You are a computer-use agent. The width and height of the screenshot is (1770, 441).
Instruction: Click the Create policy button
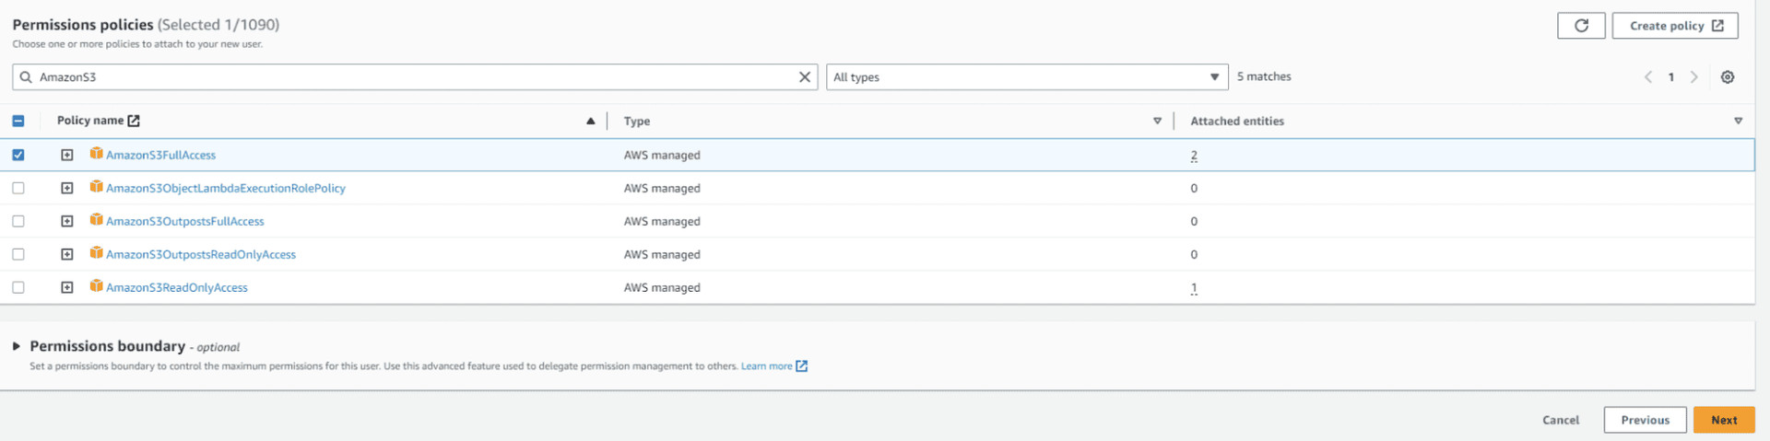(x=1674, y=26)
